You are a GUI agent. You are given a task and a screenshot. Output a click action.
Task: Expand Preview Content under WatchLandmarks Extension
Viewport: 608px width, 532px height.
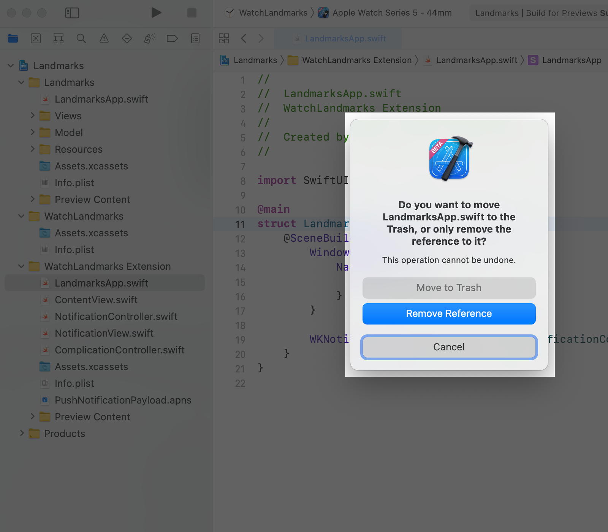pyautogui.click(x=32, y=416)
